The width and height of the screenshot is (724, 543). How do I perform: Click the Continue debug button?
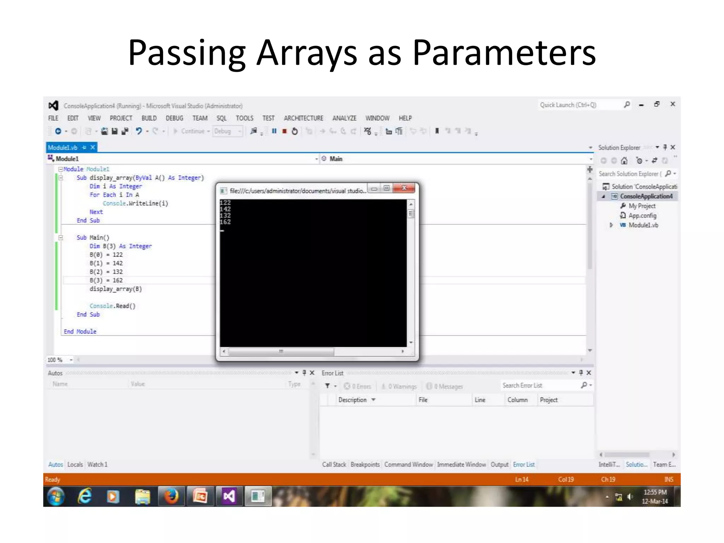pos(189,131)
